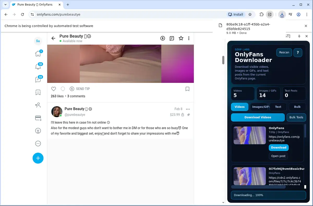The width and height of the screenshot is (313, 206).
Task: Download the 720p OnlyFans video
Action: [x=279, y=147]
